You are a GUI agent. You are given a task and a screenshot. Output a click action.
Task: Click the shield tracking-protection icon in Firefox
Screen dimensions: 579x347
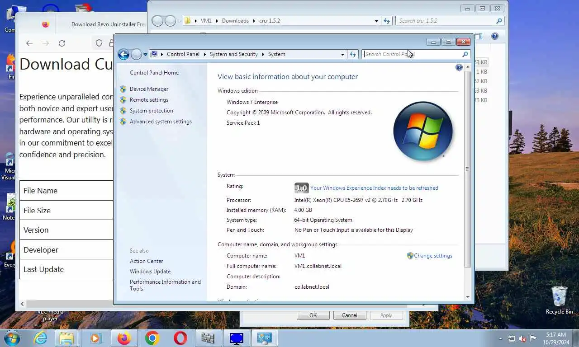tap(99, 43)
